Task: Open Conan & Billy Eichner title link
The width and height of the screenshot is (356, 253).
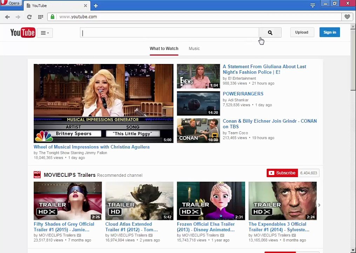Action: (270, 124)
